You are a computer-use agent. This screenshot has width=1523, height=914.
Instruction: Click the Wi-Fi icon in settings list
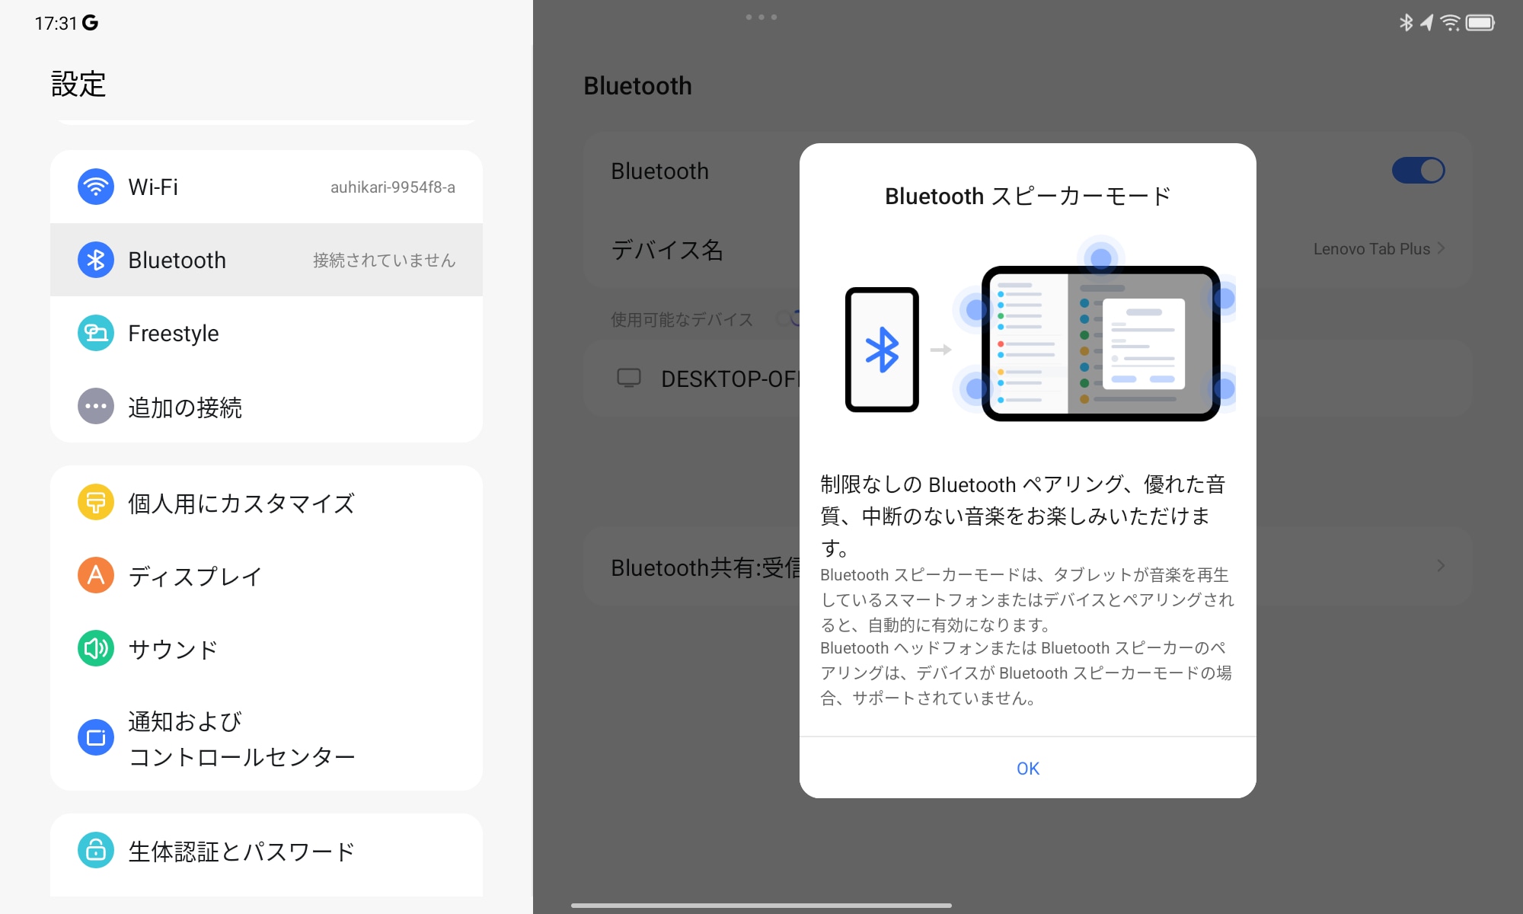tap(96, 187)
